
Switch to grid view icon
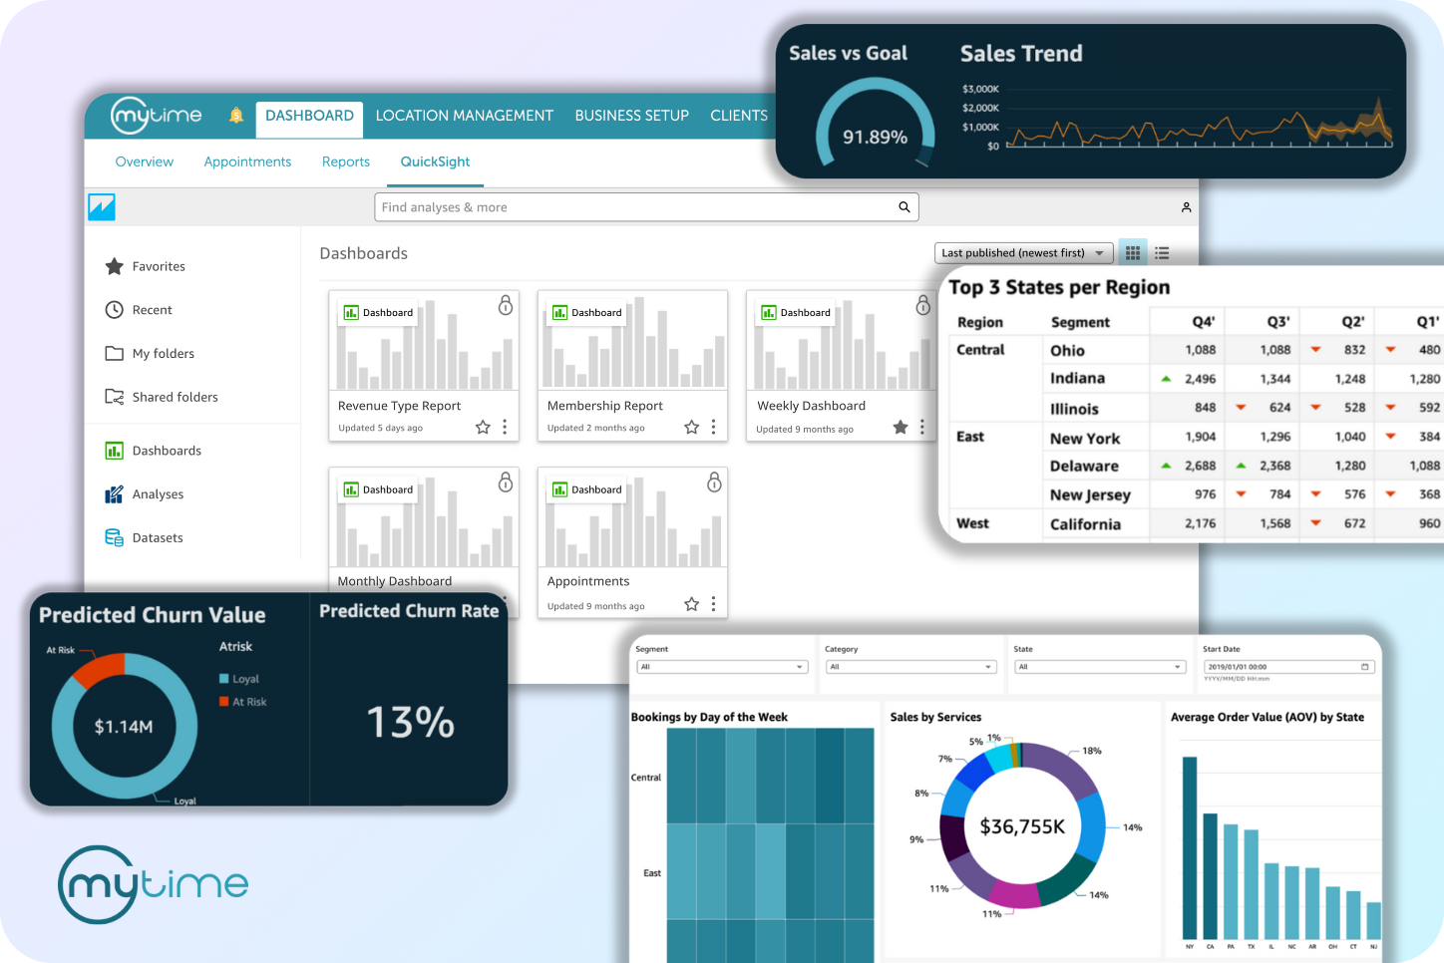coord(1132,252)
